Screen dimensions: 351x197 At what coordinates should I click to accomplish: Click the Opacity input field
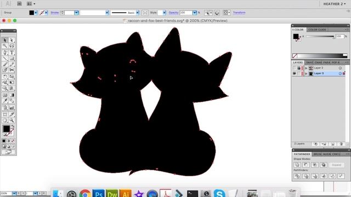(186, 13)
